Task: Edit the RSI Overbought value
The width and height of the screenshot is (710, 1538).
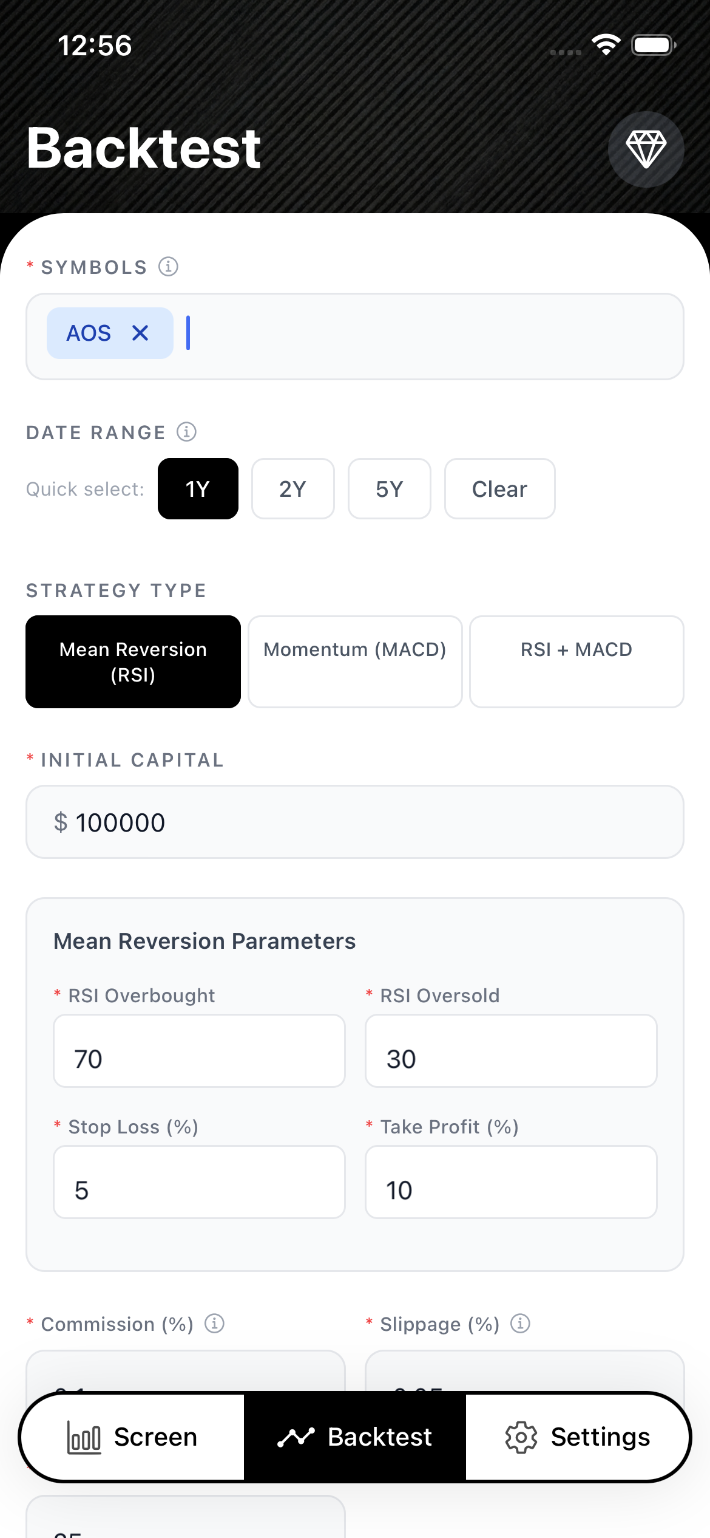Action: 199,1051
